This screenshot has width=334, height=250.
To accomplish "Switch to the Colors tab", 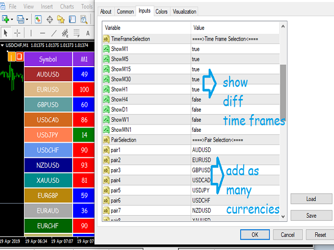I will [161, 11].
